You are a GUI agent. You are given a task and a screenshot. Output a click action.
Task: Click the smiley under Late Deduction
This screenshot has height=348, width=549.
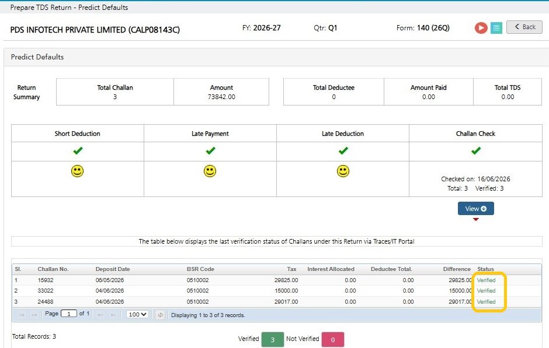tap(343, 171)
